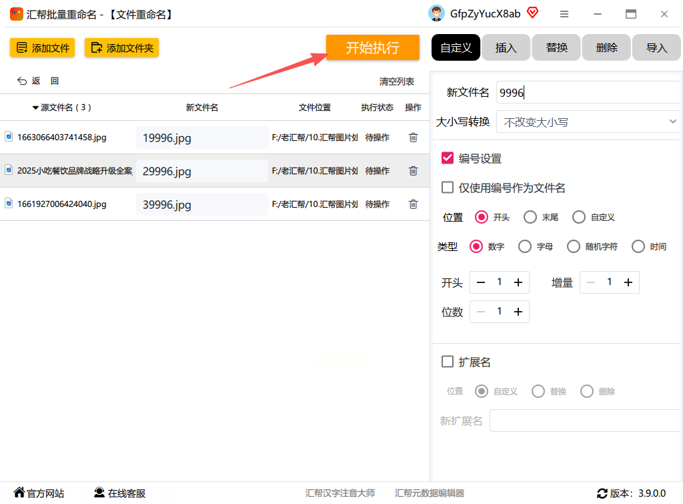Decrease the 开头 start number
Viewport: 683px width, 504px height.
click(481, 282)
